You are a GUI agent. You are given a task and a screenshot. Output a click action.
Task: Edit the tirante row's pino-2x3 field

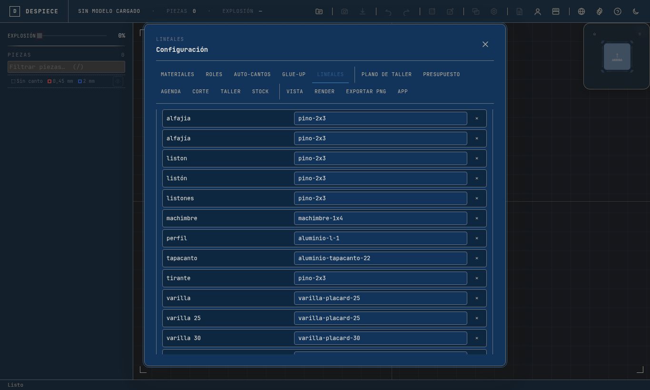pos(381,278)
